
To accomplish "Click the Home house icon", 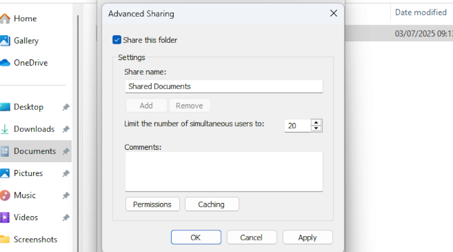I will tap(5, 19).
